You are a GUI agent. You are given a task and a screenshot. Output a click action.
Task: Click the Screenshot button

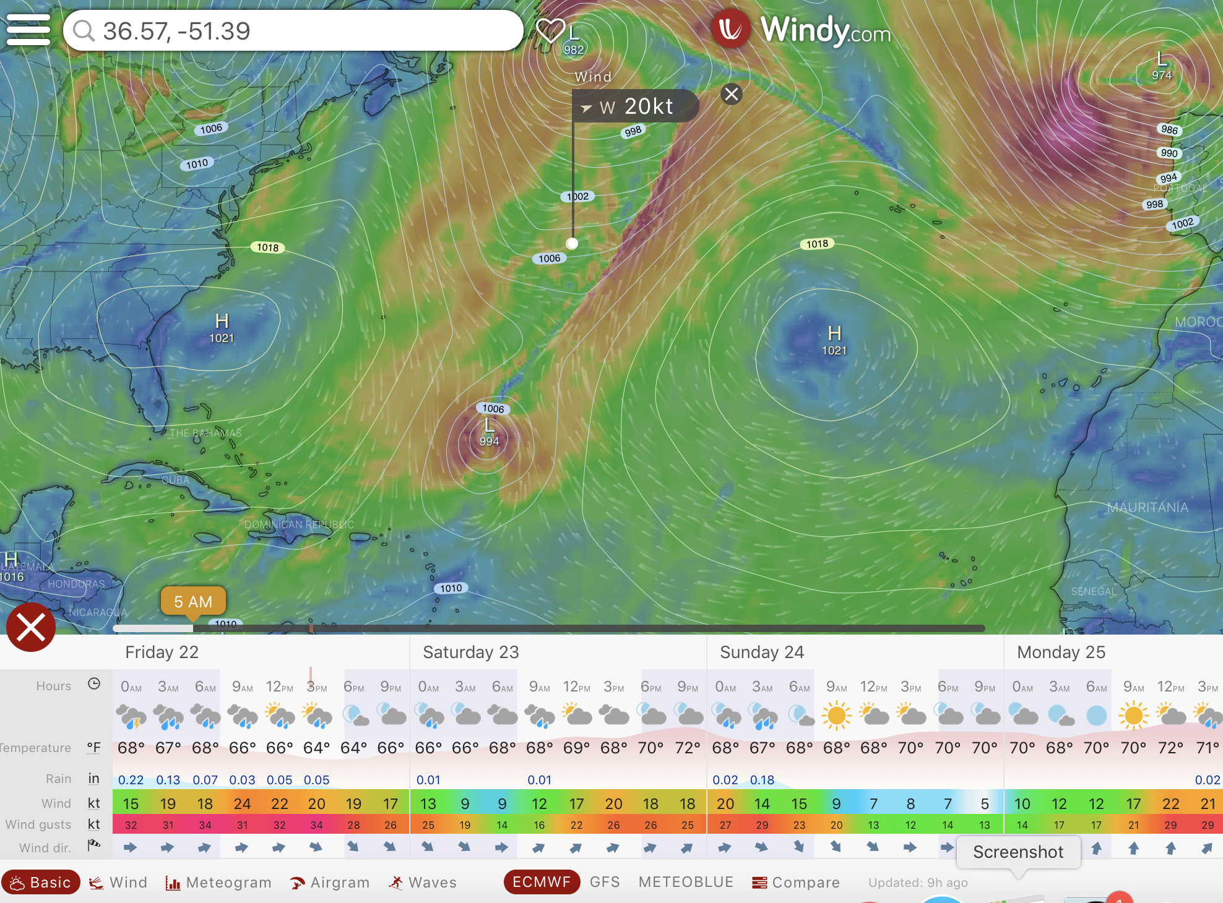tap(1018, 852)
